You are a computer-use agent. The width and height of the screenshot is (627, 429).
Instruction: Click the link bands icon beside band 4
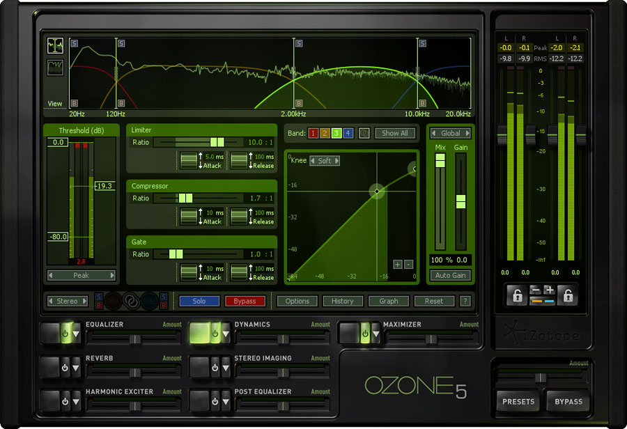pyautogui.click(x=364, y=133)
